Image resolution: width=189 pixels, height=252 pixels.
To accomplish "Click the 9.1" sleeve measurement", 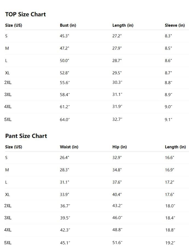I will (x=168, y=119).
